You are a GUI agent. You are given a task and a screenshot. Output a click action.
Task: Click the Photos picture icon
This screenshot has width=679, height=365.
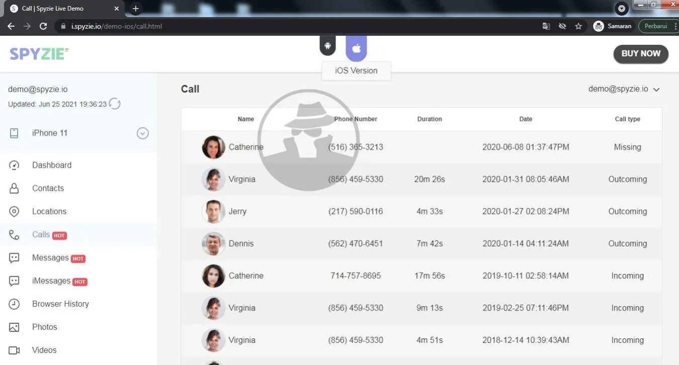pos(14,327)
